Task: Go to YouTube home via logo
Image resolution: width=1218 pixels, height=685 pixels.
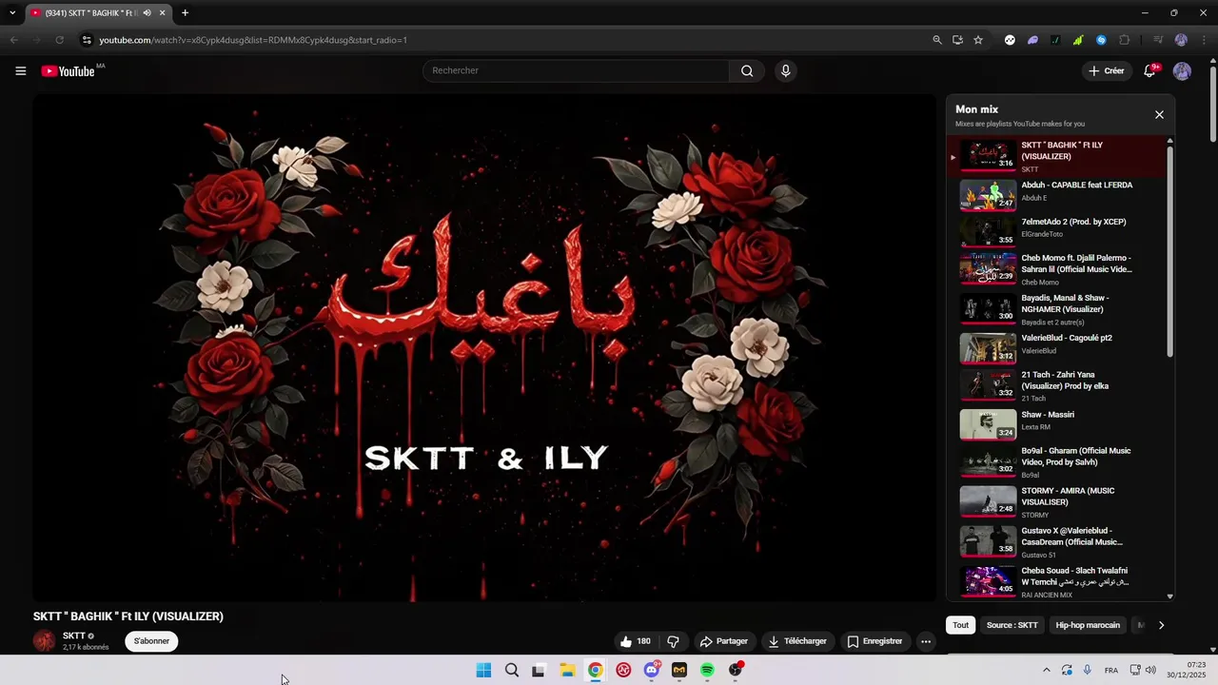Action: pyautogui.click(x=69, y=71)
